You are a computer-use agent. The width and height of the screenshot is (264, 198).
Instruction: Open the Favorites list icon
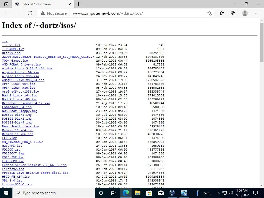[x=222, y=13]
